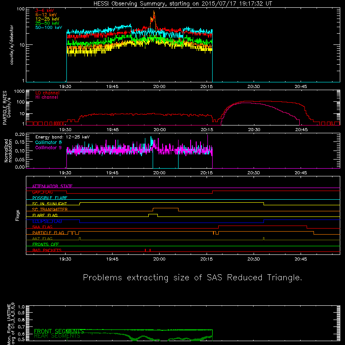The height and width of the screenshot is (345, 345).
Task: Click the REAR SEGMENTS legend label
Action: pos(57,336)
